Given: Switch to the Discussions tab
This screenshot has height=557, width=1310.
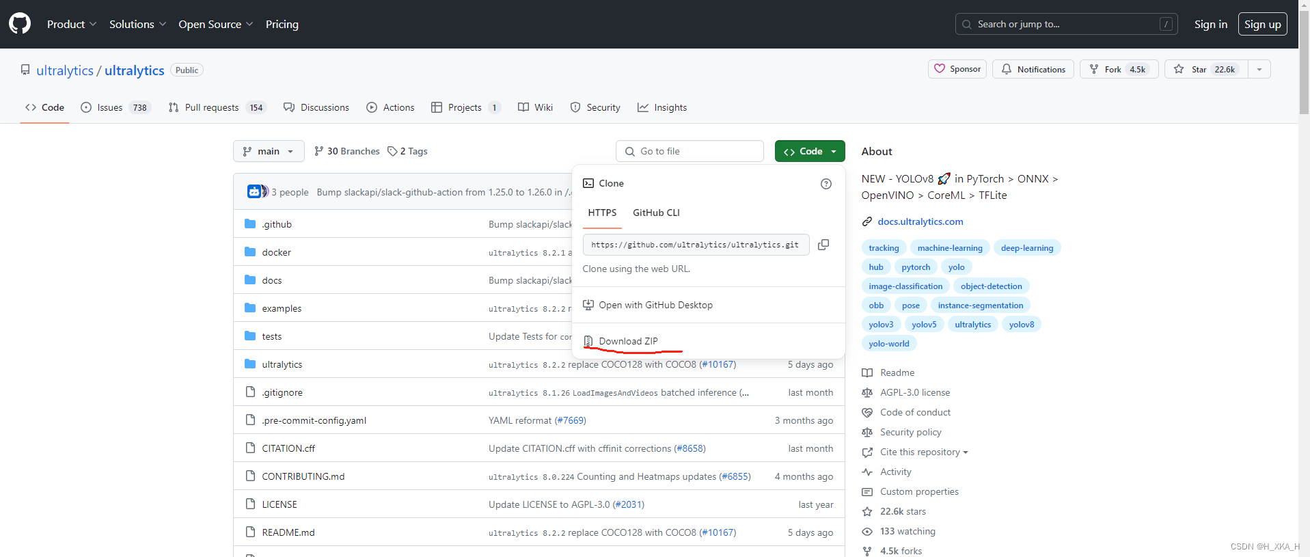Looking at the screenshot, I should point(316,107).
